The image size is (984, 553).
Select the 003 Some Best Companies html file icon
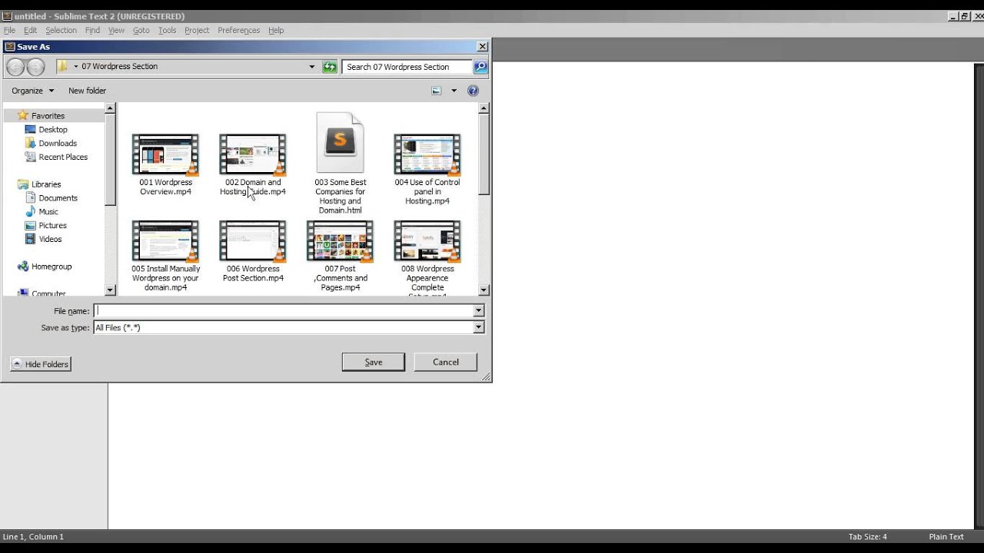[x=340, y=143]
